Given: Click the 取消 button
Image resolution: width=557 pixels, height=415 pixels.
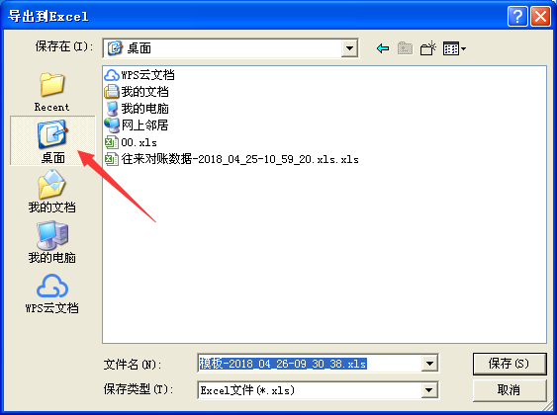Looking at the screenshot, I should 510,390.
